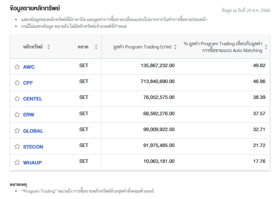The height and width of the screenshot is (199, 280).
Task: Click the first bullet starting with แสดงข้อมูลของหลักทรัพย์
Action: (114, 19)
